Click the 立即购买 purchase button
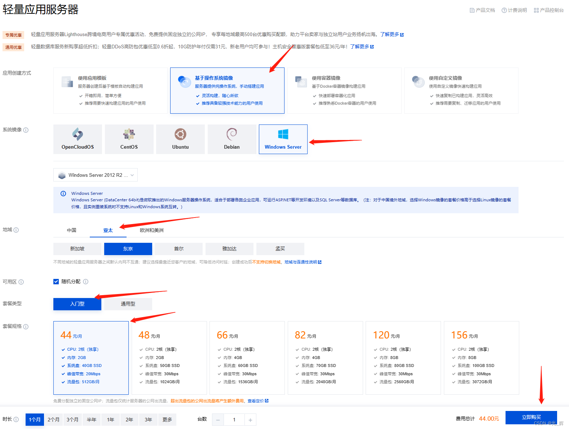 [x=531, y=417]
